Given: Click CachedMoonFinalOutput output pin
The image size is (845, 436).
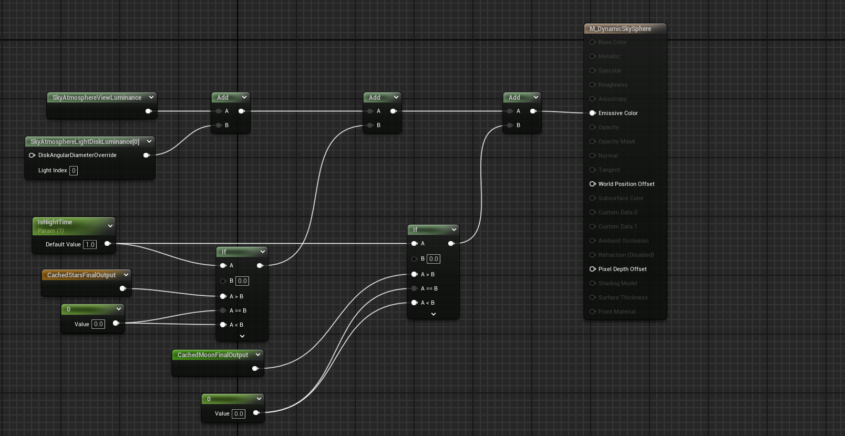Looking at the screenshot, I should 255,368.
